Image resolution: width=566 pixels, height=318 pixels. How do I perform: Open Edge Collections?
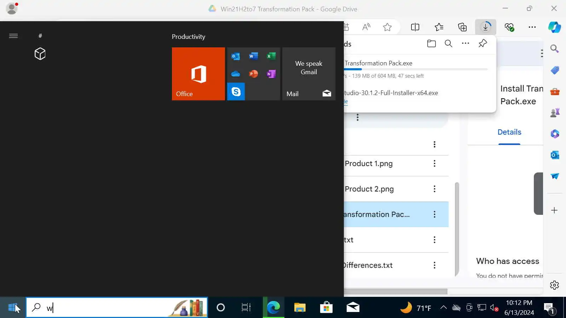coord(462,27)
